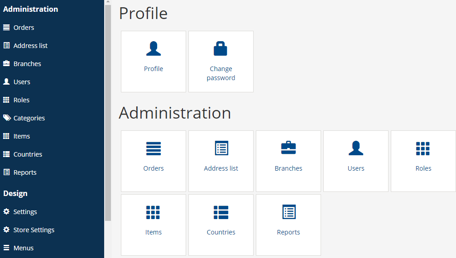Open the Branches briefcase tile
This screenshot has width=456, height=258.
[x=288, y=161]
